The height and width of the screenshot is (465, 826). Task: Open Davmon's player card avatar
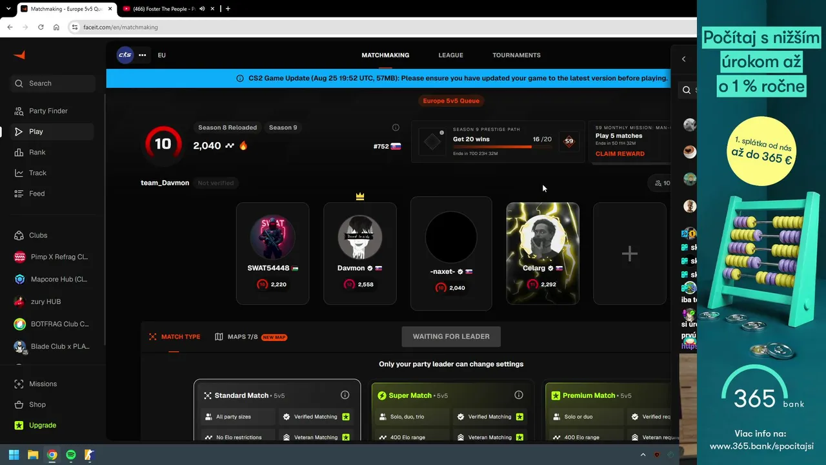[360, 237]
